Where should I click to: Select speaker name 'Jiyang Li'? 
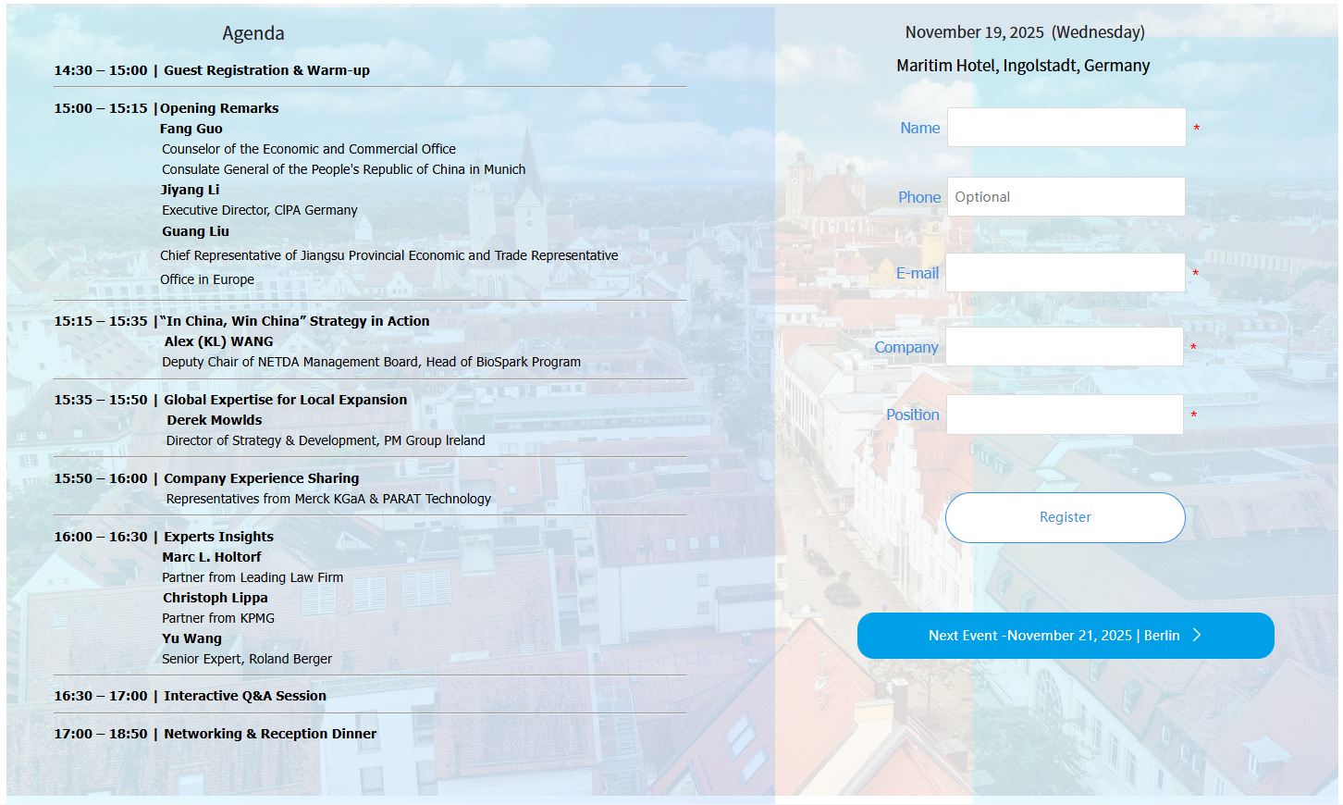pos(191,190)
